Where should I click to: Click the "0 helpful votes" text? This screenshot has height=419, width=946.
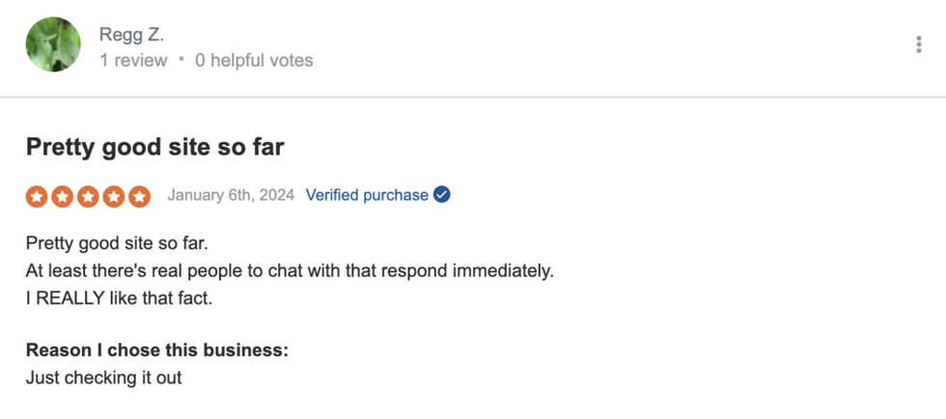[x=254, y=61]
